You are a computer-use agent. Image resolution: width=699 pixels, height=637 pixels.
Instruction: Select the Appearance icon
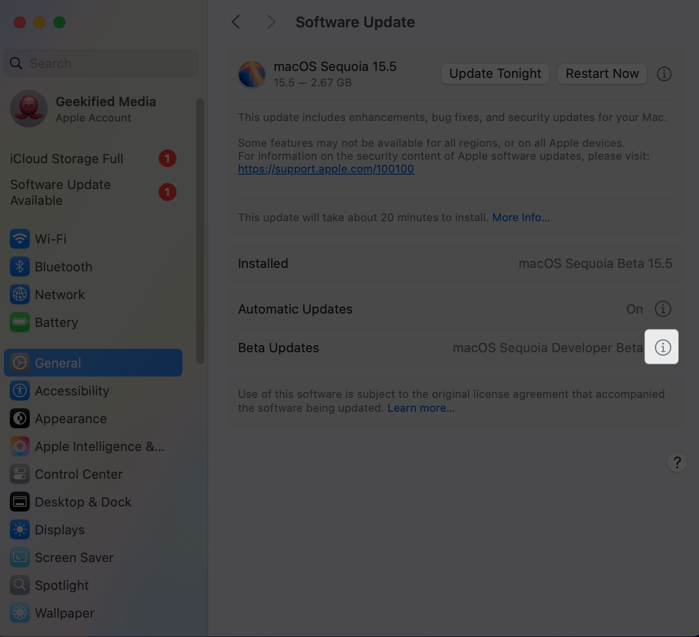pyautogui.click(x=19, y=418)
